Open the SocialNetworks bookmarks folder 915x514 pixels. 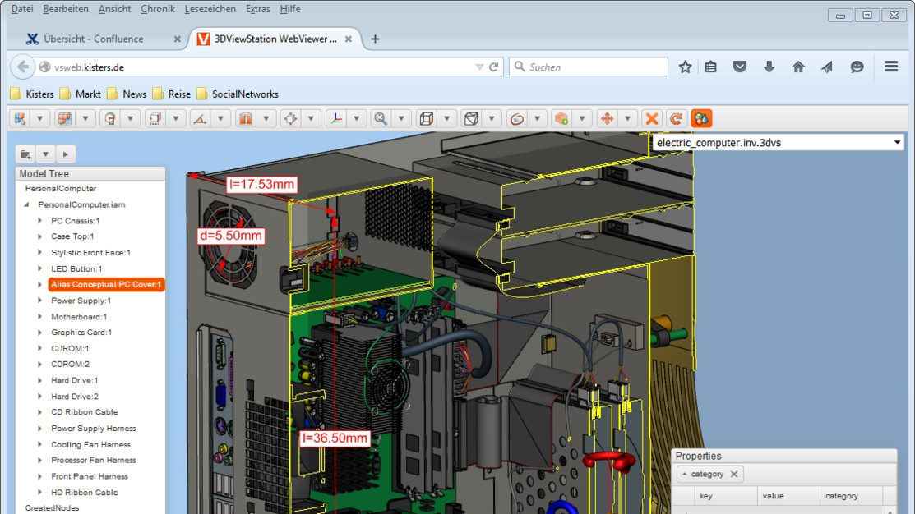coord(238,94)
